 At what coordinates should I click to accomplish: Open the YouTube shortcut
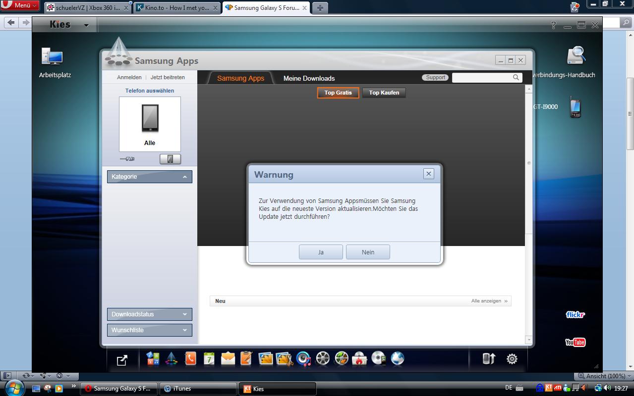[576, 342]
